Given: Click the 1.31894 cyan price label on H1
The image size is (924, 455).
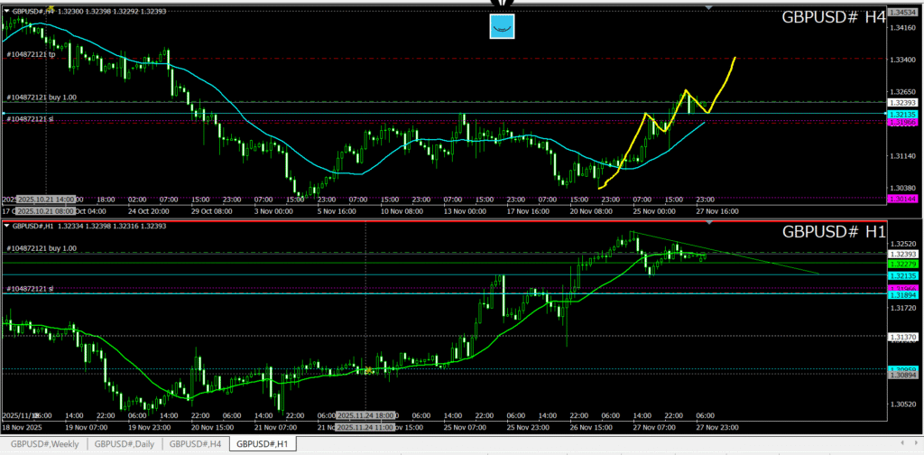Looking at the screenshot, I should pyautogui.click(x=902, y=295).
